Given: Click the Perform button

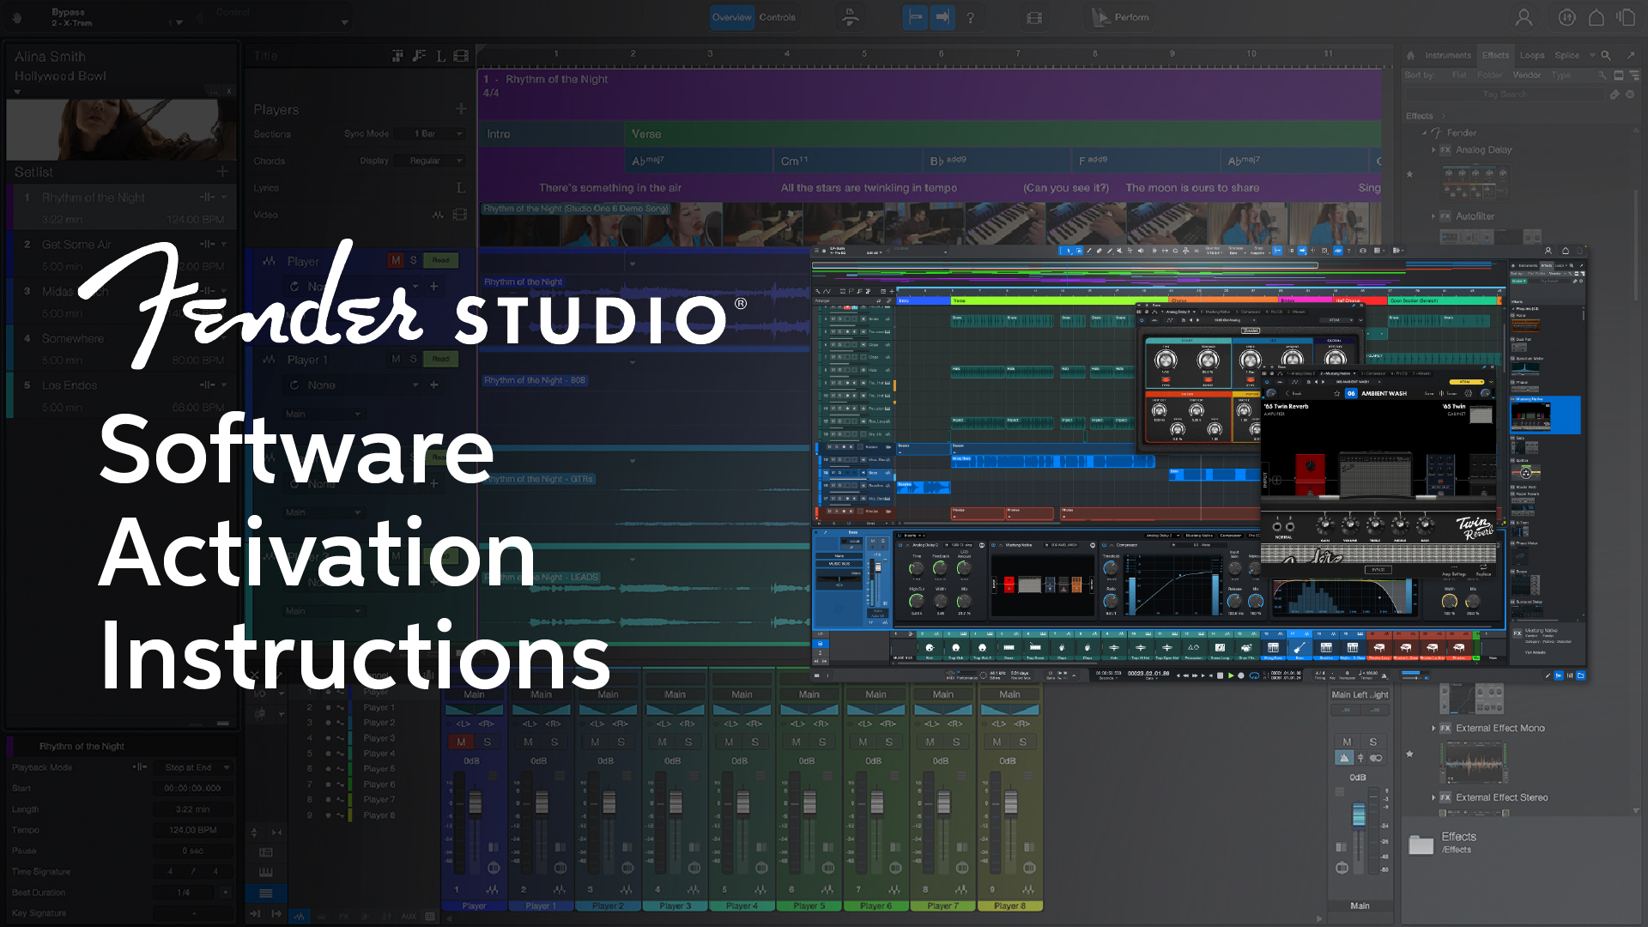Looking at the screenshot, I should (1118, 17).
